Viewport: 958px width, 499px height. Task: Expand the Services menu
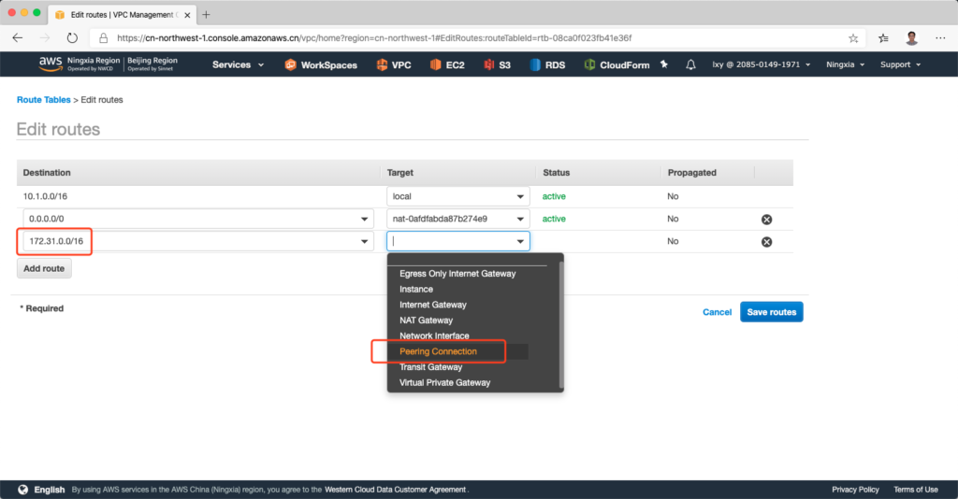(x=238, y=64)
